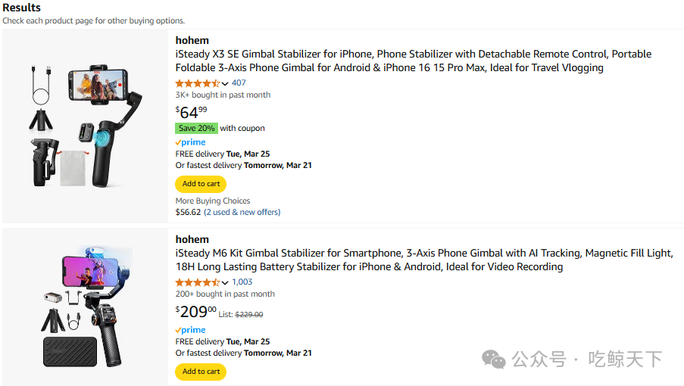The width and height of the screenshot is (684, 386).
Task: Open the 2 used & new offers link
Action: [242, 213]
